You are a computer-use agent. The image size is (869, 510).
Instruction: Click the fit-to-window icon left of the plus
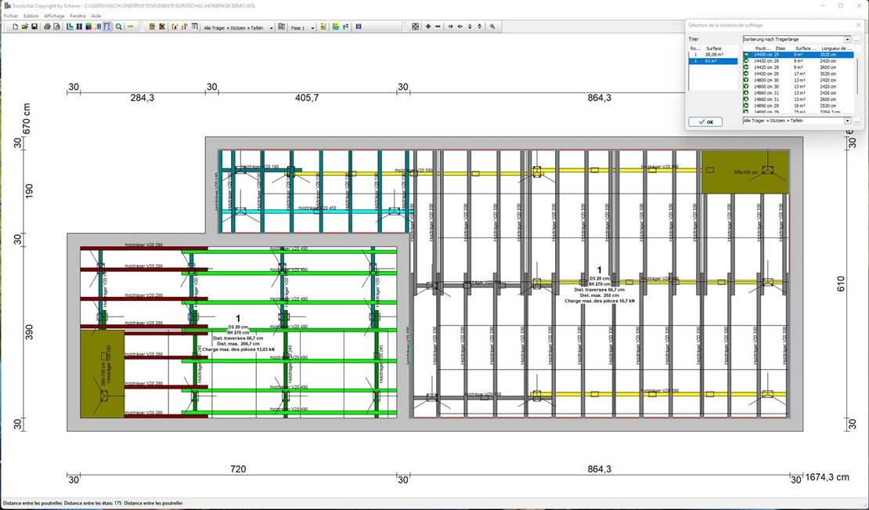[x=416, y=27]
